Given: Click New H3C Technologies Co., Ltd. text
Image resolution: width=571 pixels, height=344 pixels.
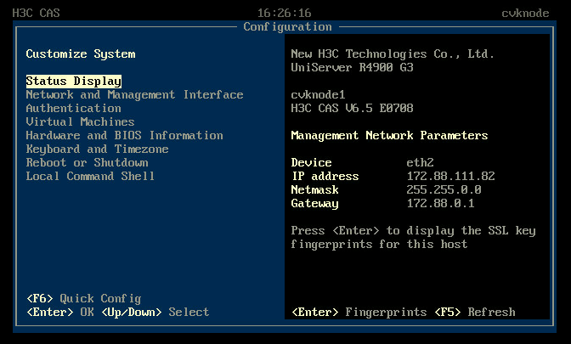Looking at the screenshot, I should pos(393,54).
